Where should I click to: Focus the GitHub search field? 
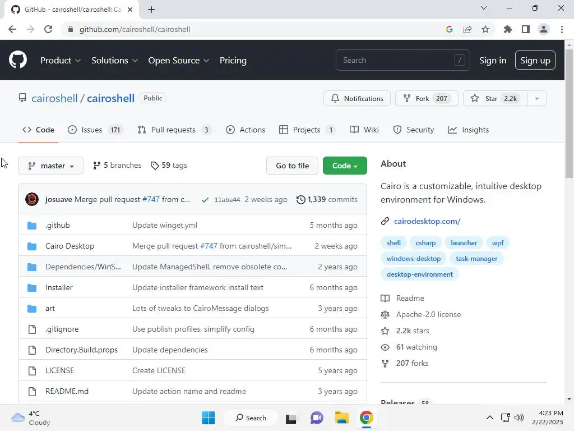(402, 60)
